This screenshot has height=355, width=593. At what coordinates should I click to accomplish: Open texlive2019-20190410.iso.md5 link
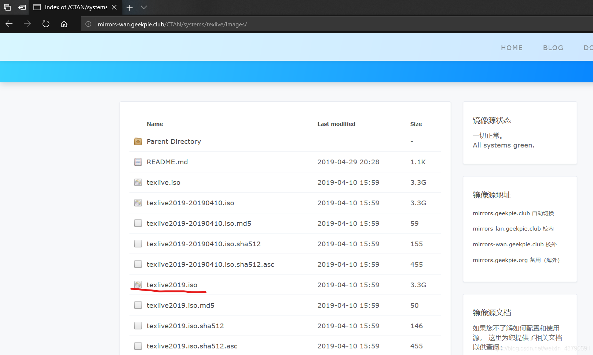(x=199, y=223)
